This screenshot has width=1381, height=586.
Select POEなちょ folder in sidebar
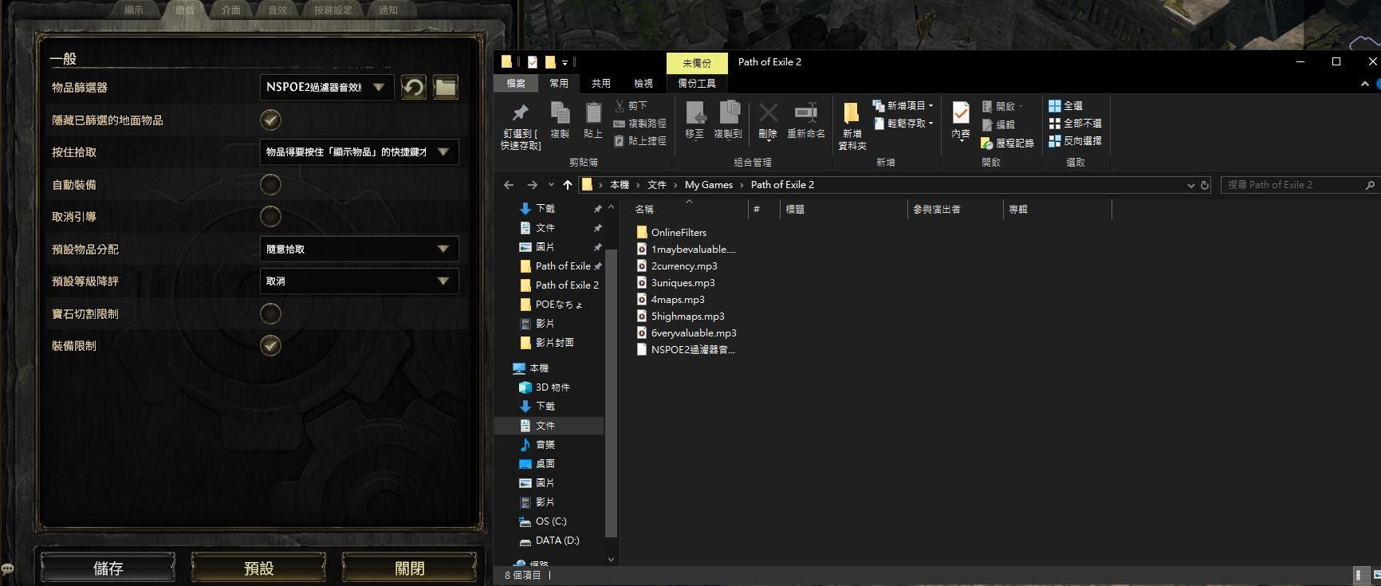coord(559,304)
